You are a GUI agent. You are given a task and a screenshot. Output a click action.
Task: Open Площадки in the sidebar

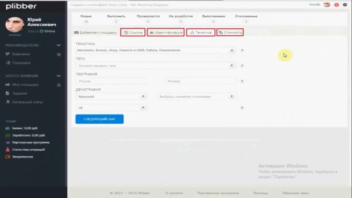point(22,63)
